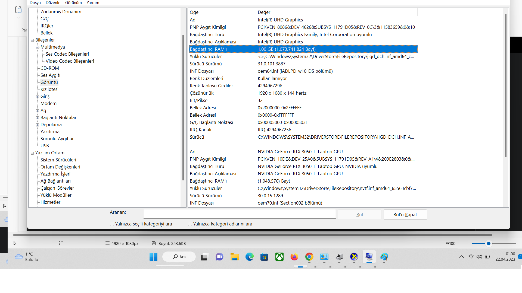Open Microsoft Store from the taskbar
Image resolution: width=522 pixels, height=293 pixels.
coord(264,257)
